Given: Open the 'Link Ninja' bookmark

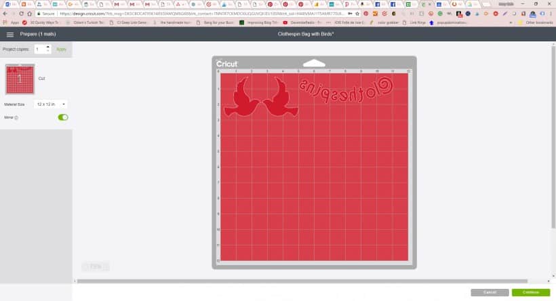Looking at the screenshot, I should (414, 22).
